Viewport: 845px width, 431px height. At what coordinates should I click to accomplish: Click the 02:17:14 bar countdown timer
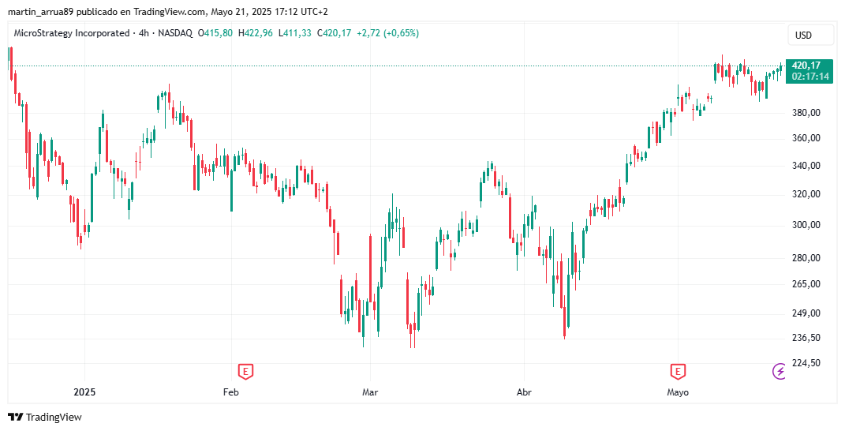(809, 77)
